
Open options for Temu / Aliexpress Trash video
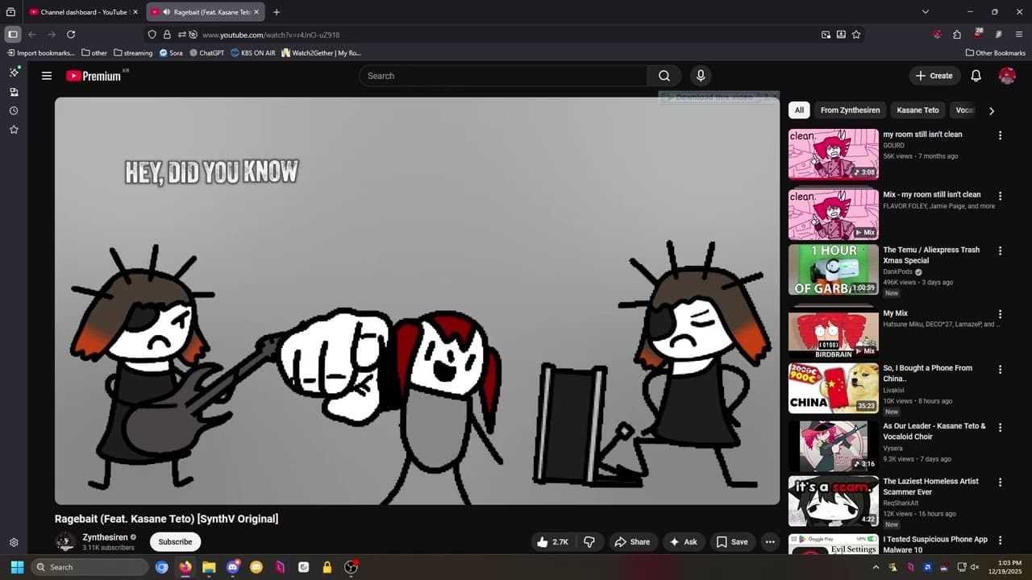(1000, 251)
